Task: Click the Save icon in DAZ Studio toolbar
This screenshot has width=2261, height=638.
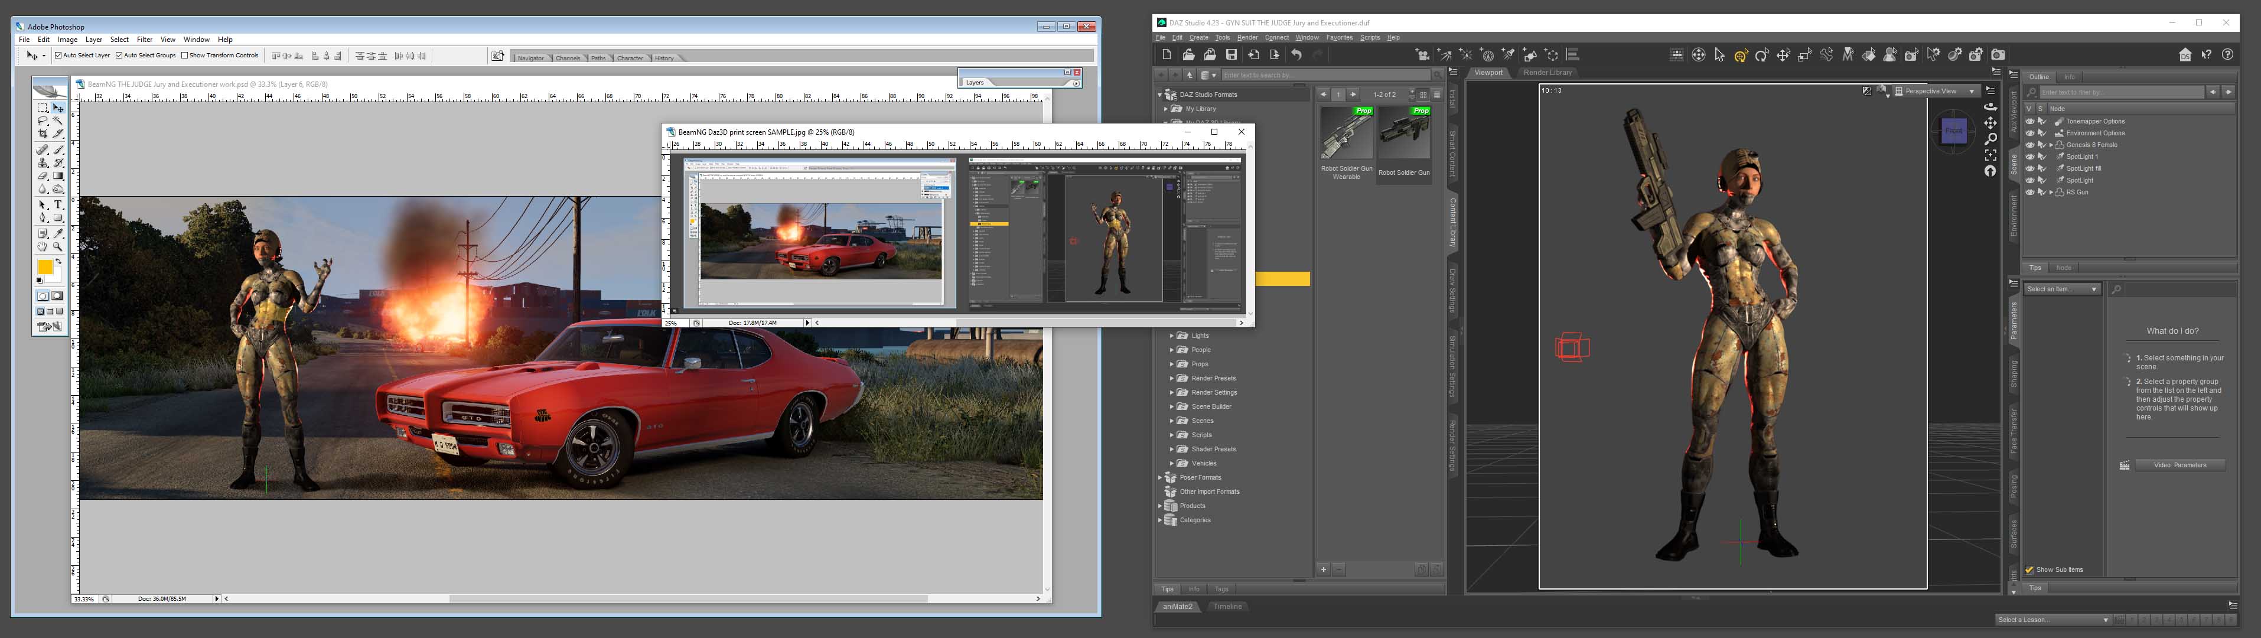Action: pos(1232,54)
